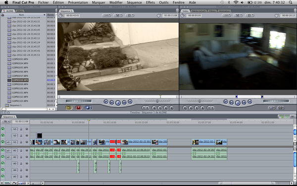This screenshot has height=186, width=297.
Task: Click the Timeline current timecode field
Action: pyautogui.click(x=21, y=122)
